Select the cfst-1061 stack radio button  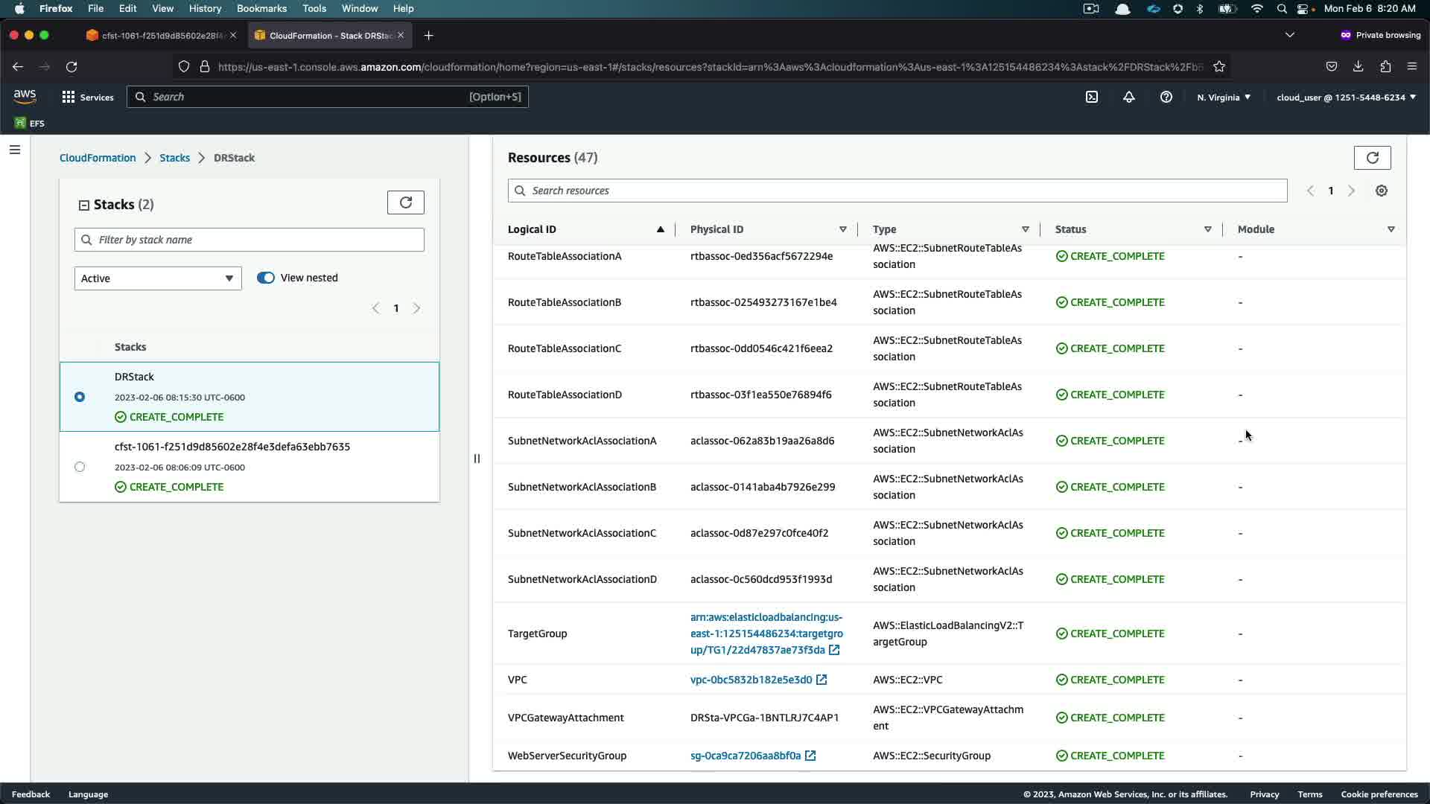80,467
